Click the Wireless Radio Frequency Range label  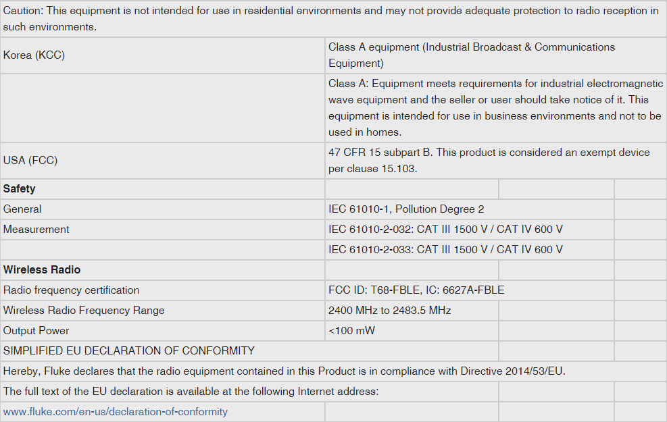[84, 311]
